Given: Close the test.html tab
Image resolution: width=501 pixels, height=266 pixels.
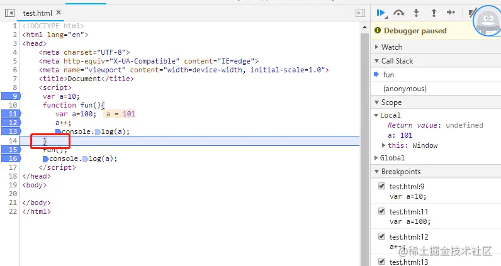Looking at the screenshot, I should coord(59,13).
